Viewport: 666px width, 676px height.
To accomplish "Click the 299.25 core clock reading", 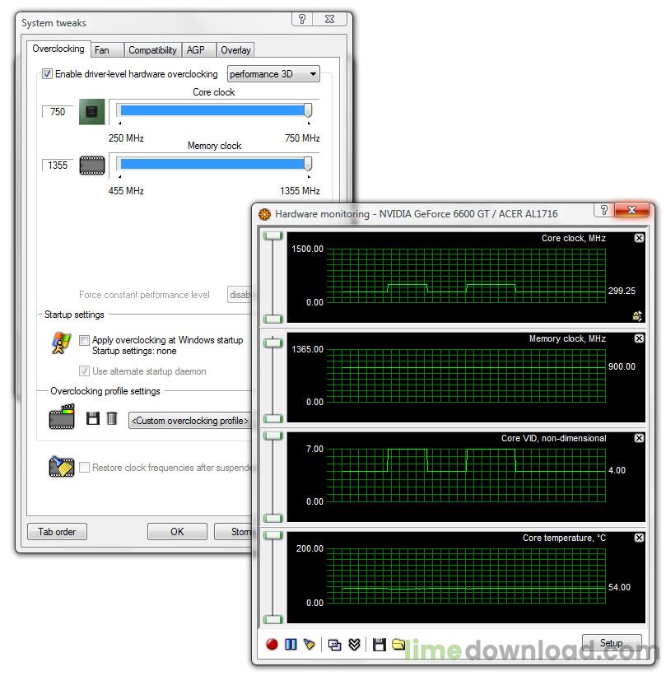I will pos(622,291).
